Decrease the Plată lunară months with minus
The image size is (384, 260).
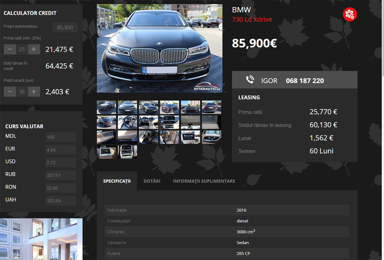[10, 92]
